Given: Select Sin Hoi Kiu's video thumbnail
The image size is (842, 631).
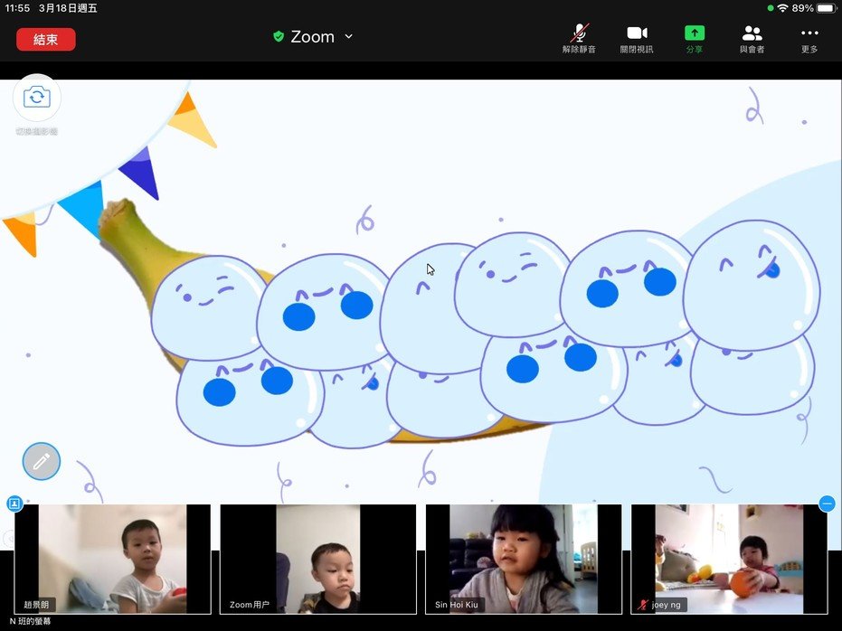Looking at the screenshot, I should tap(523, 559).
